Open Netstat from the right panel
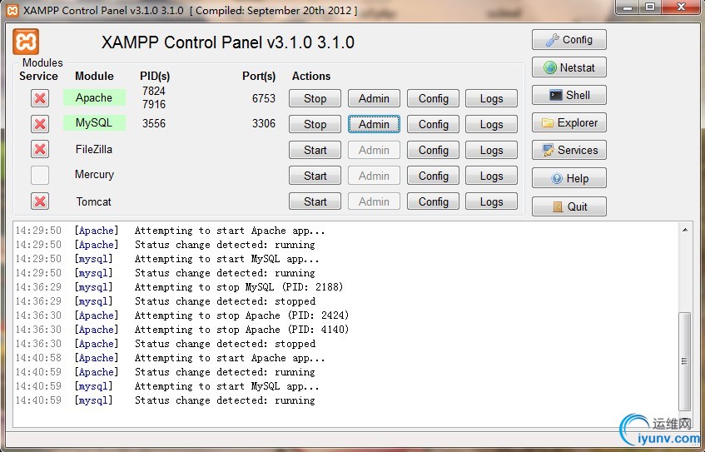Viewport: 705px width, 452px height. pyautogui.click(x=569, y=67)
